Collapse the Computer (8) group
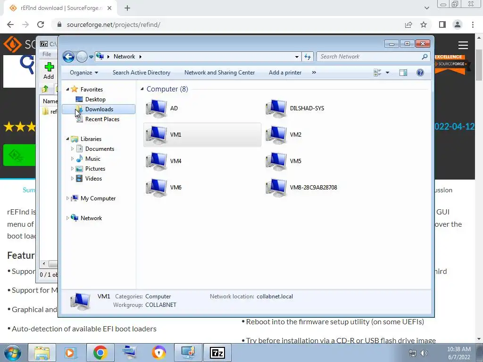Viewport: 483px width, 362px height. (142, 89)
